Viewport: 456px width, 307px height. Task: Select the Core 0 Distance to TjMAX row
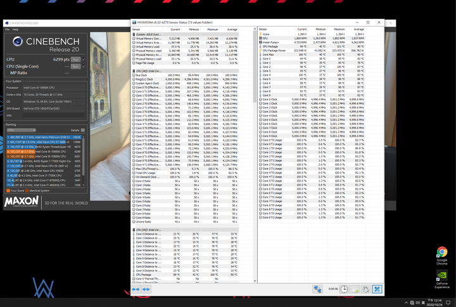coord(186,234)
